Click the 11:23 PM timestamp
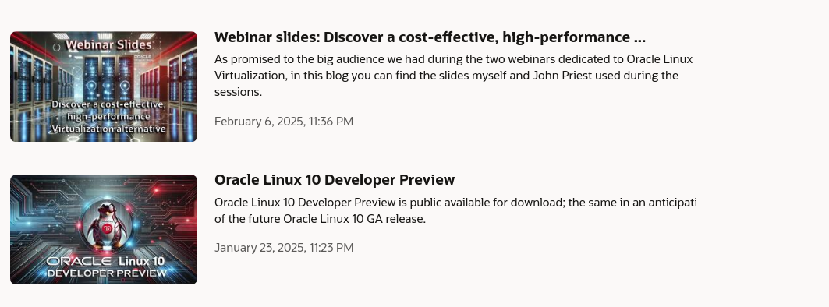The height and width of the screenshot is (307, 829). pos(331,248)
